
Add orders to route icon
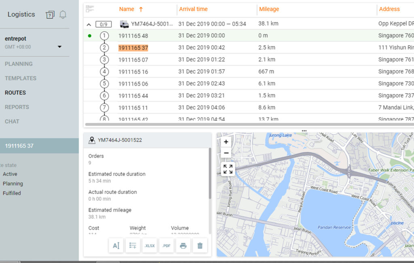[133, 246]
